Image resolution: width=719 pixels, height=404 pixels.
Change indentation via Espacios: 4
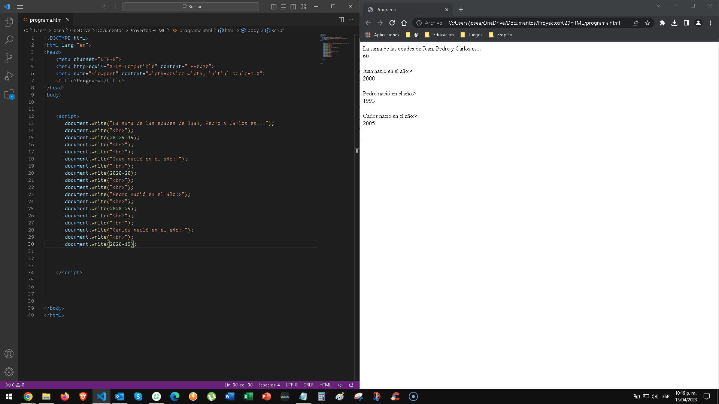[x=269, y=385]
